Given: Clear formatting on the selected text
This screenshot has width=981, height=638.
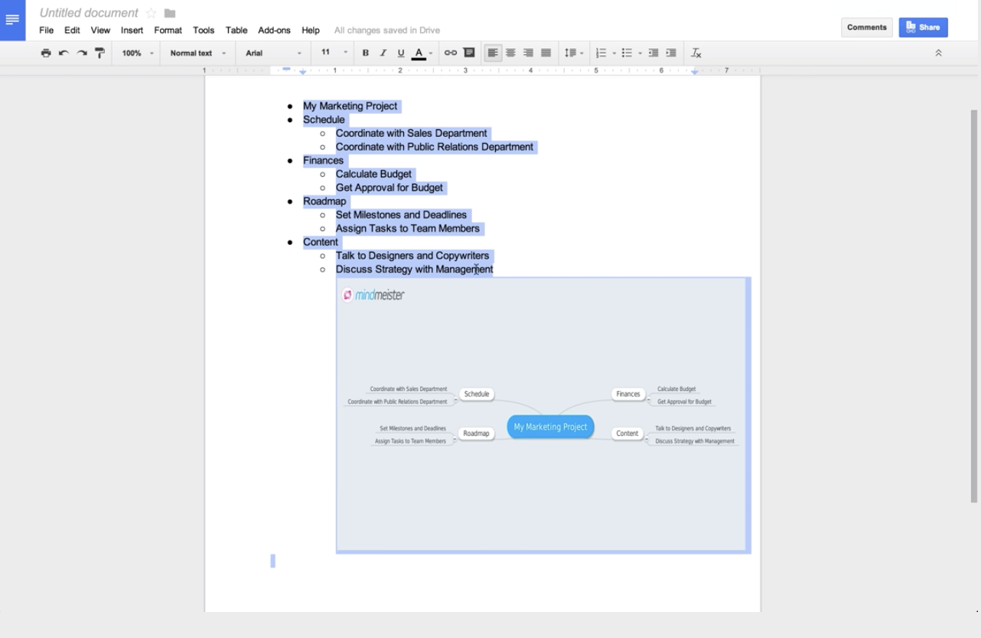Looking at the screenshot, I should point(696,53).
